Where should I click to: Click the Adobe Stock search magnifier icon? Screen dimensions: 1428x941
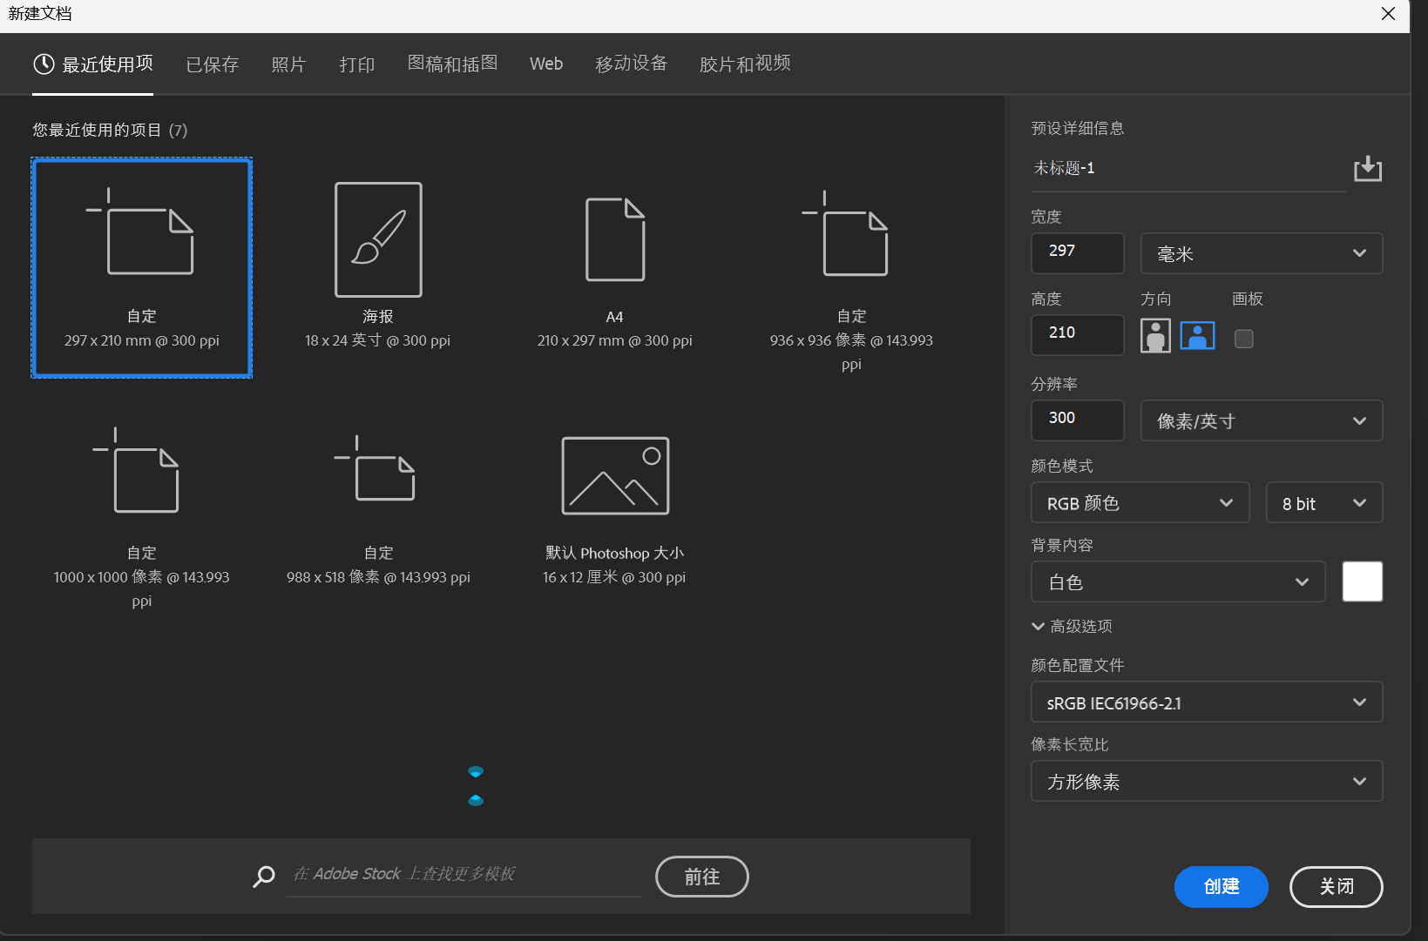click(x=264, y=876)
